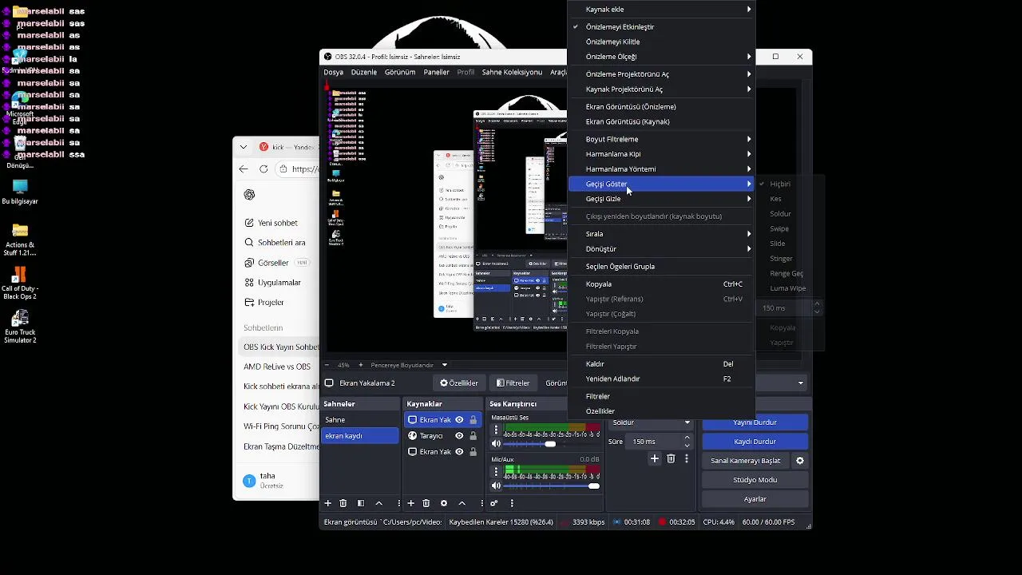Add a scene transition with the plus icon
This screenshot has height=575, width=1022.
[x=655, y=458]
